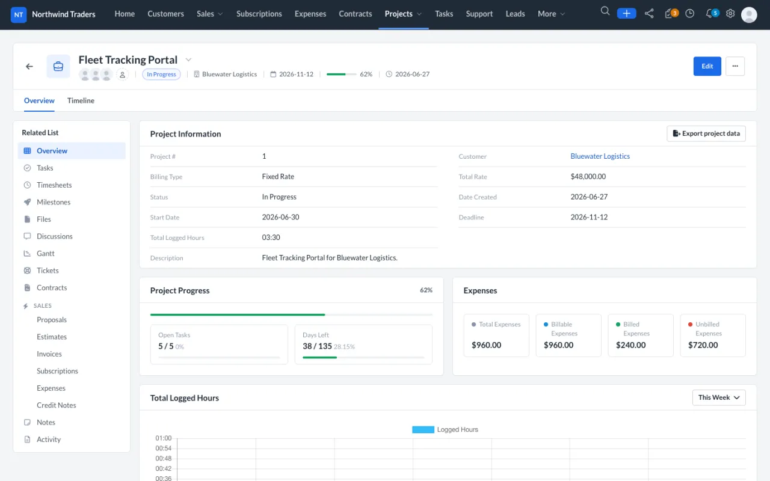Click the search magnifier icon

(605, 12)
